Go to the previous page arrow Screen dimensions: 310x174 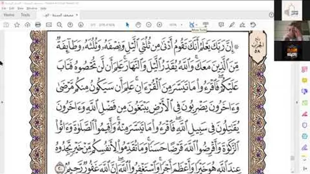pos(70,25)
